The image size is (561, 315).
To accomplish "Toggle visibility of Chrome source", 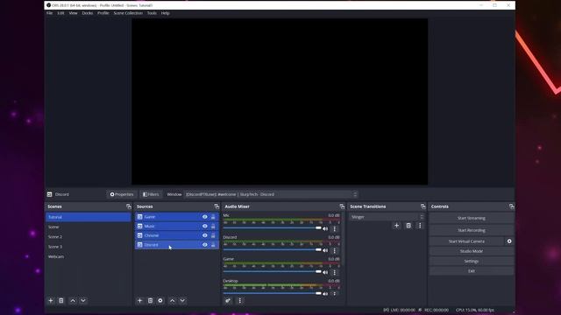I will [204, 235].
